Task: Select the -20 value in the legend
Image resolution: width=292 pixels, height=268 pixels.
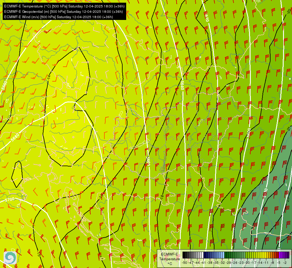Action: [247, 263]
